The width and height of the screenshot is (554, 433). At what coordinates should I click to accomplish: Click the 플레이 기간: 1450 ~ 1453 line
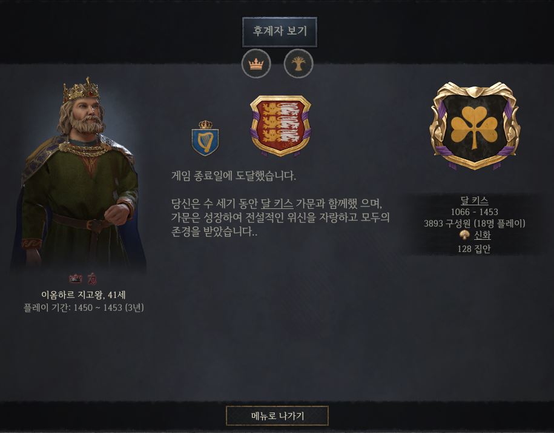tap(84, 308)
